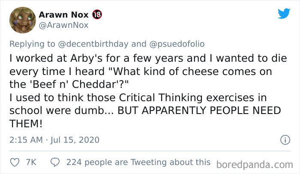Open the tweet info circle icon

pos(283,140)
